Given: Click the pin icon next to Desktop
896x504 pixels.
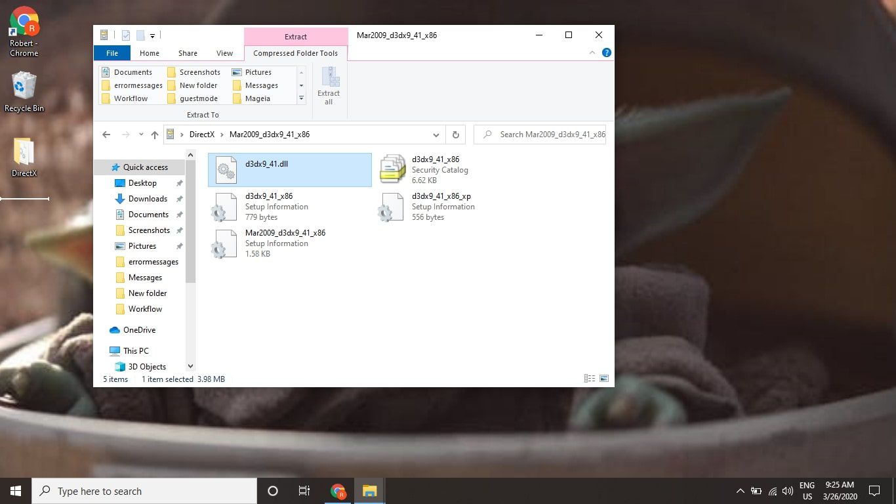Looking at the screenshot, I should pos(179,183).
